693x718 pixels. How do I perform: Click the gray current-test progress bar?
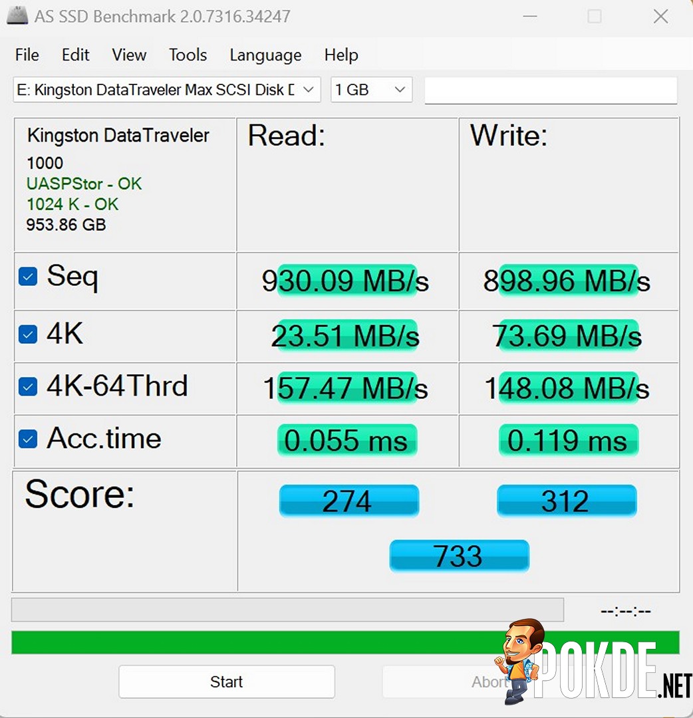click(x=287, y=610)
